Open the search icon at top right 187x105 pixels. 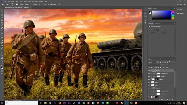click(178, 4)
